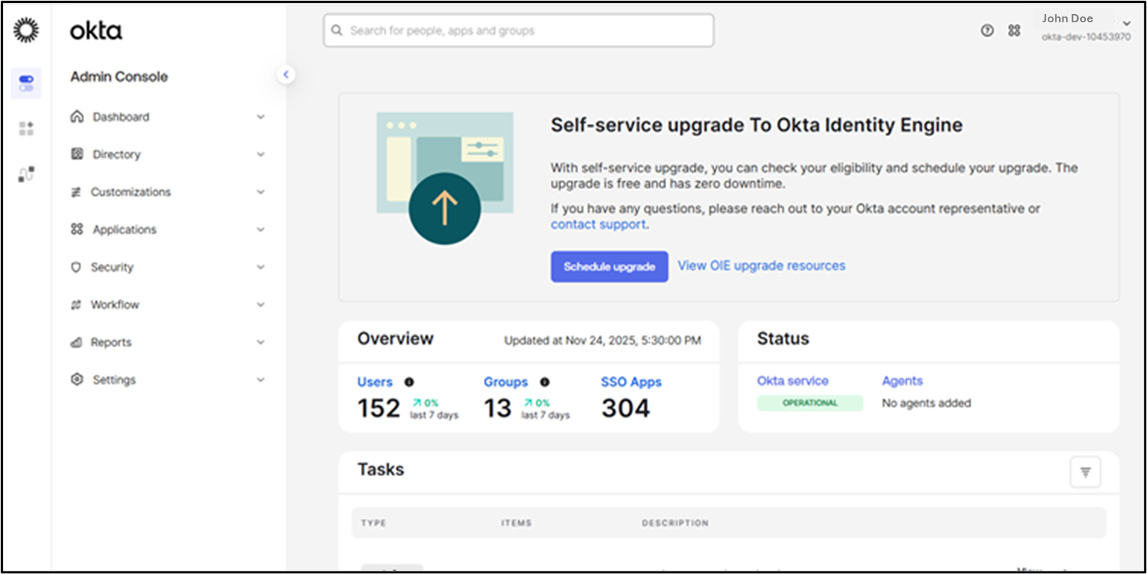Image resolution: width=1147 pixels, height=574 pixels.
Task: Click the Applications four-squares icon
Action: click(77, 229)
